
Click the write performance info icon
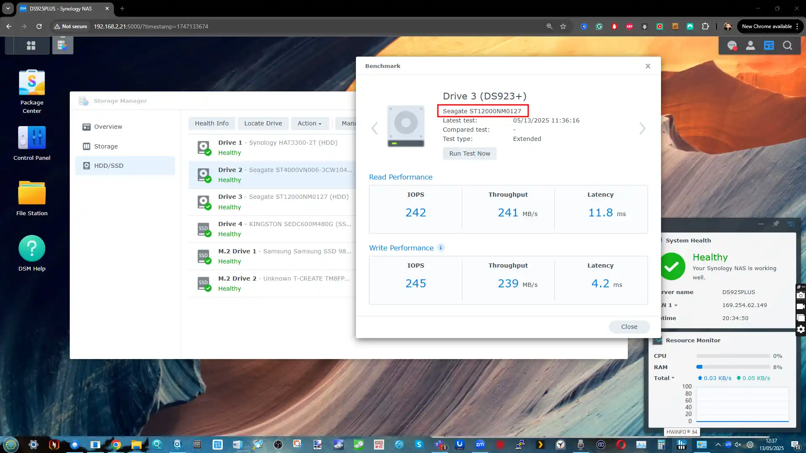coord(441,248)
